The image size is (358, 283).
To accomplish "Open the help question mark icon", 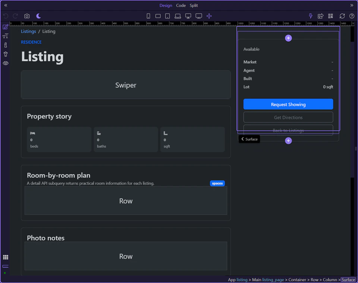I will click(x=351, y=16).
